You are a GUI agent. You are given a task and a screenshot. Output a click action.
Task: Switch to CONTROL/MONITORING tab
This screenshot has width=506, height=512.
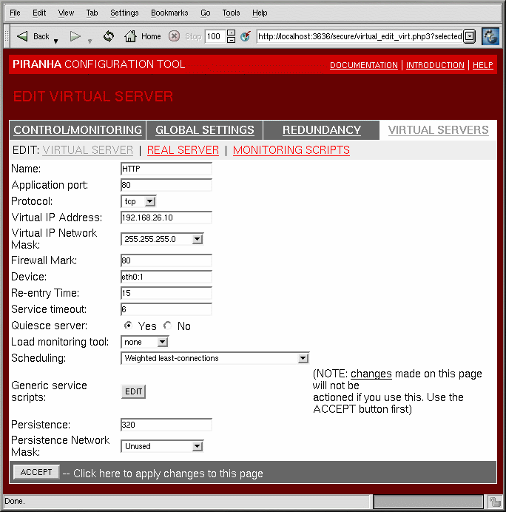point(78,130)
